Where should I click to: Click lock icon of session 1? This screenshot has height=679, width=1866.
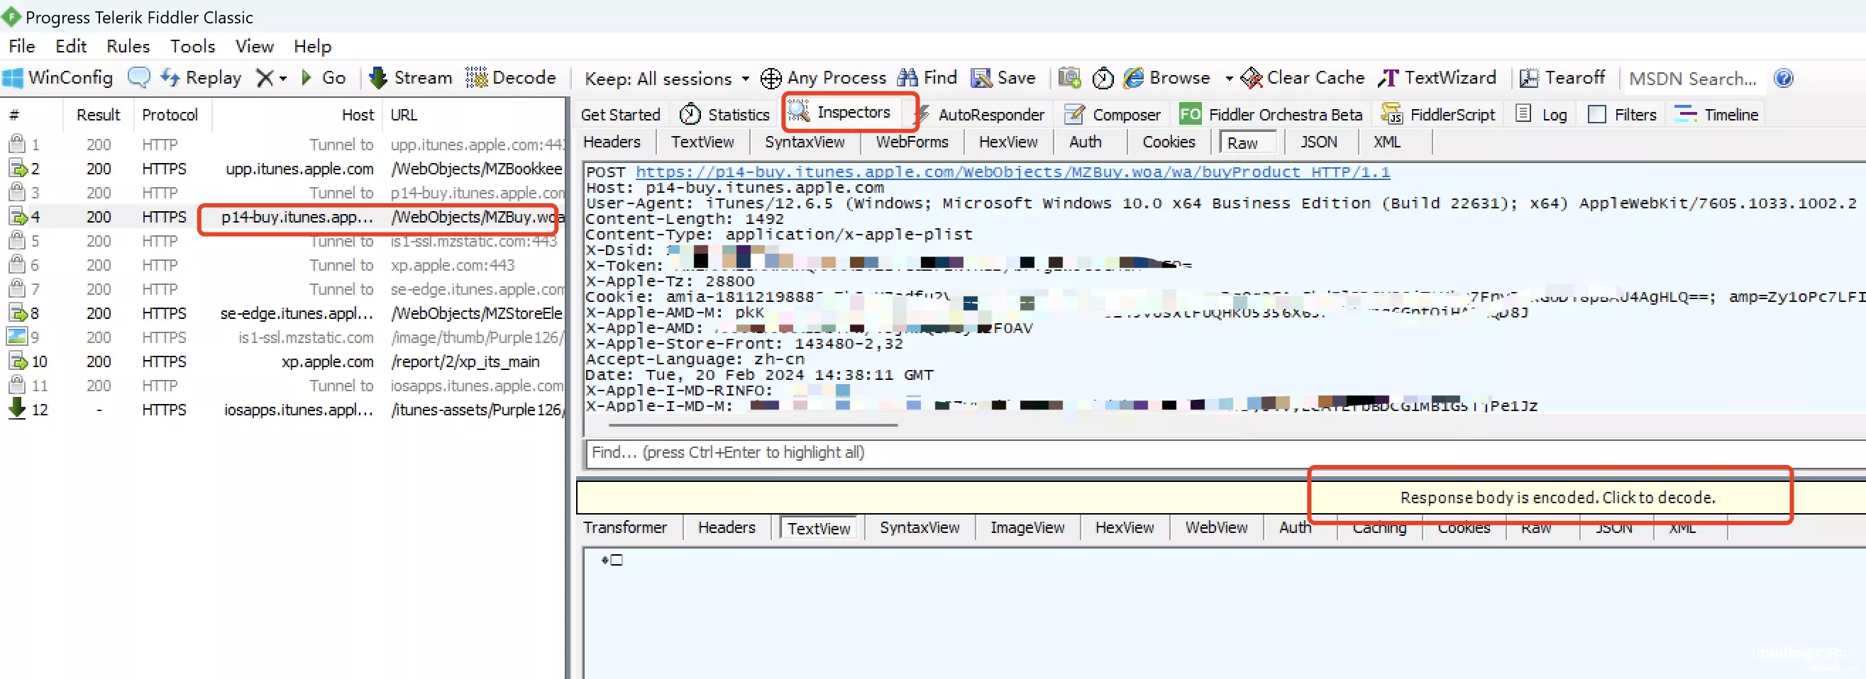coord(16,144)
